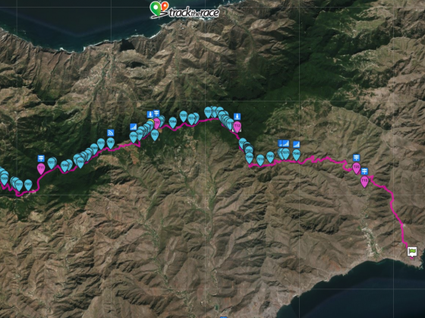This screenshot has height=318, width=425.
Task: Click the rightmost blue elevation-chart icon
Action: (297, 145)
